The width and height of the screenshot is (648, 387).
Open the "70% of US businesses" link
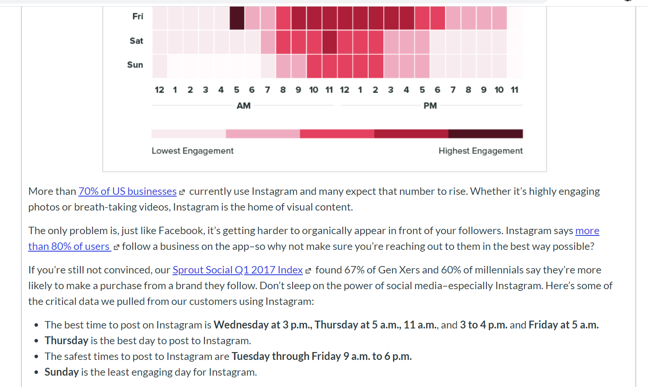127,191
